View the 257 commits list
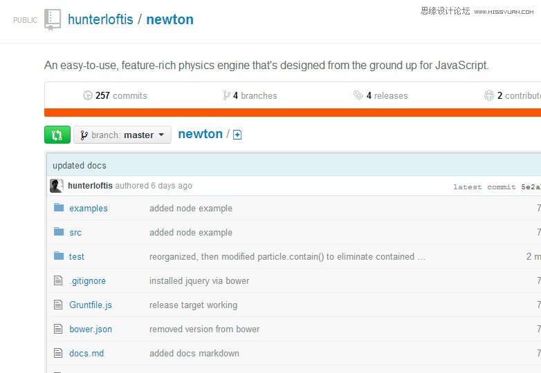Screen dimensions: 541x373 coord(121,95)
